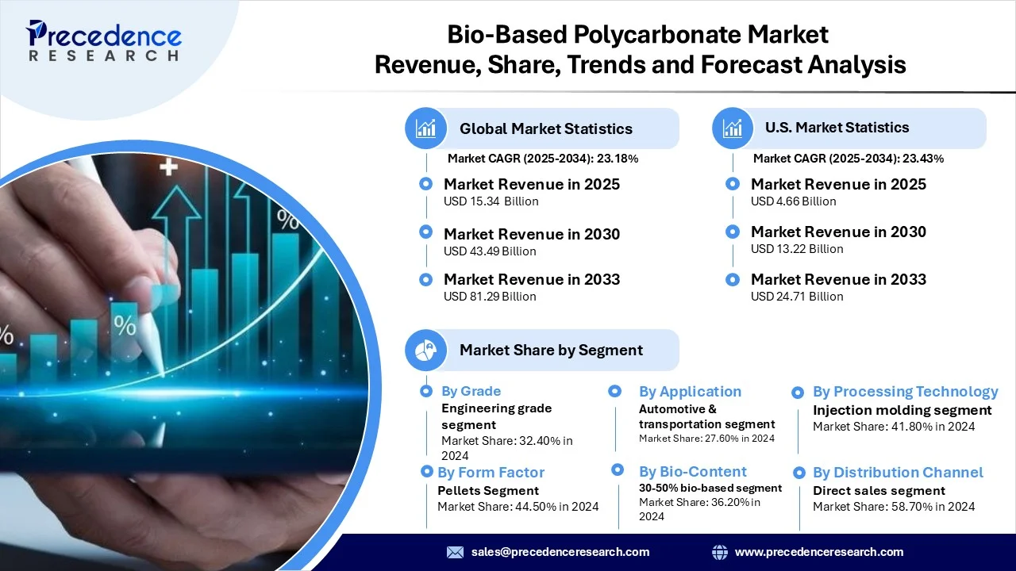The height and width of the screenshot is (571, 1016).
Task: Click the Precedence Research logo
Action: [x=104, y=41]
